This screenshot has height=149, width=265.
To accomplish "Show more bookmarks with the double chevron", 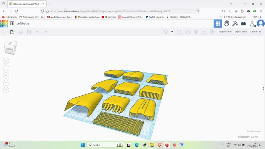I will pos(220,17).
